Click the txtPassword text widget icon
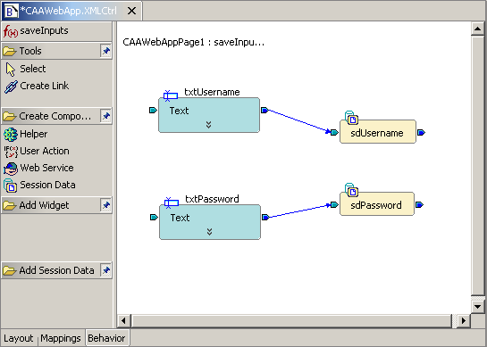Screen dimensions: 487x347 172,202
